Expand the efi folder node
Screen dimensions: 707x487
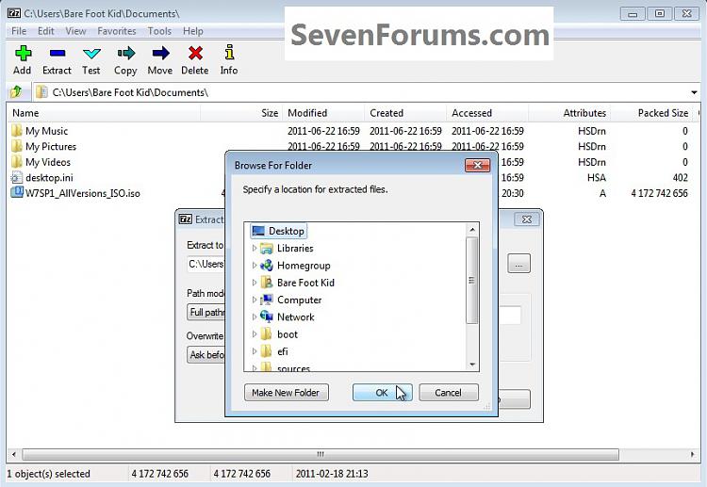255,351
